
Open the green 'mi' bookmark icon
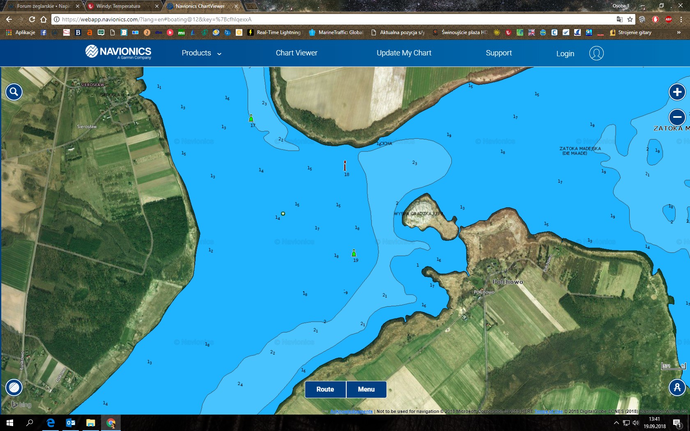coord(182,32)
